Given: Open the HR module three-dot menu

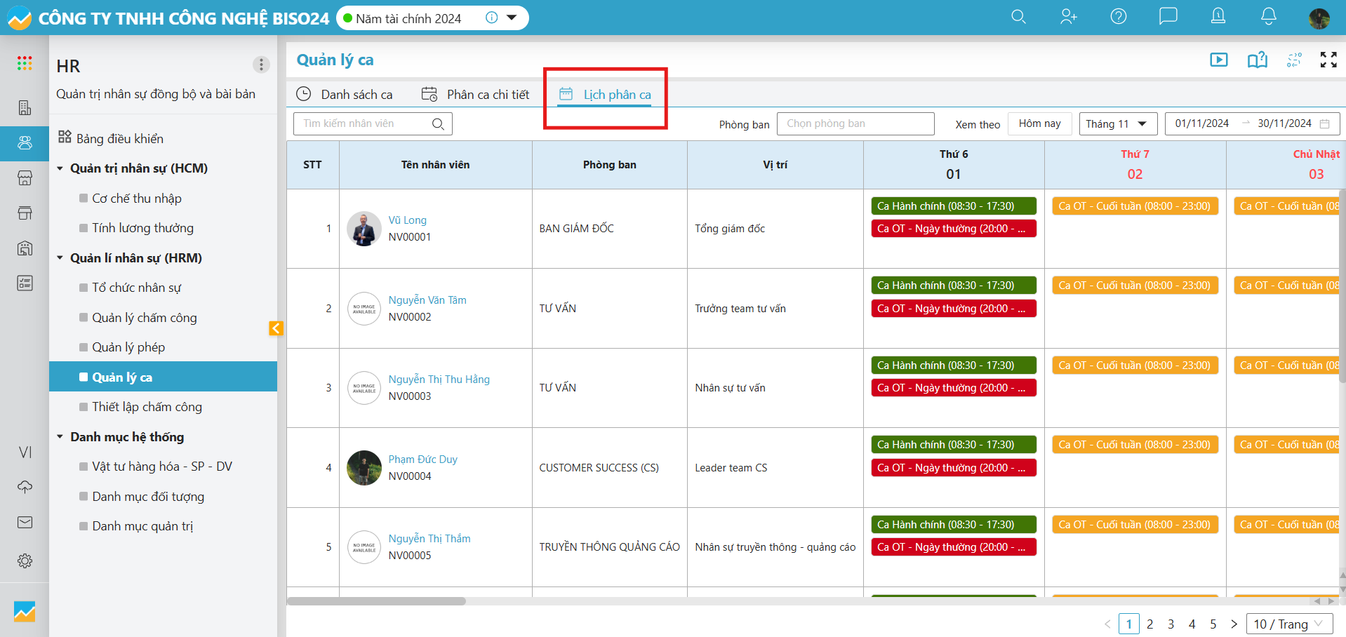Looking at the screenshot, I should (261, 65).
